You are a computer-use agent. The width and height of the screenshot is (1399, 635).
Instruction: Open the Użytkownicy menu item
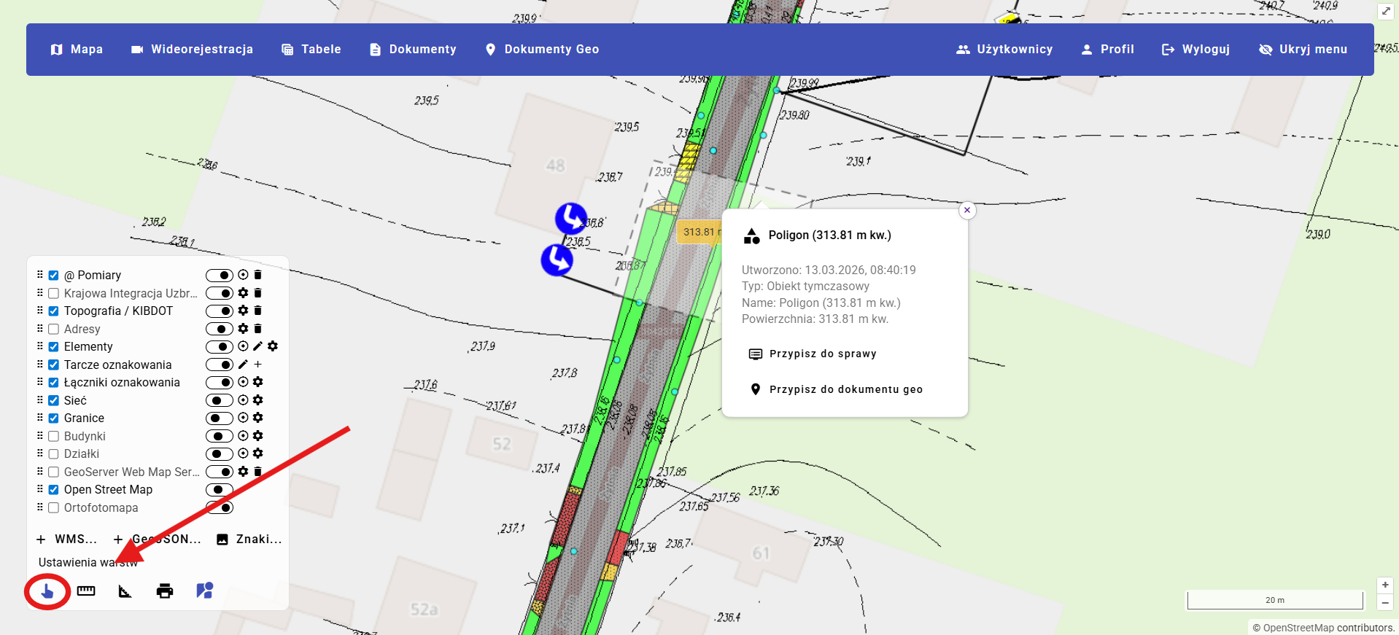point(1004,50)
